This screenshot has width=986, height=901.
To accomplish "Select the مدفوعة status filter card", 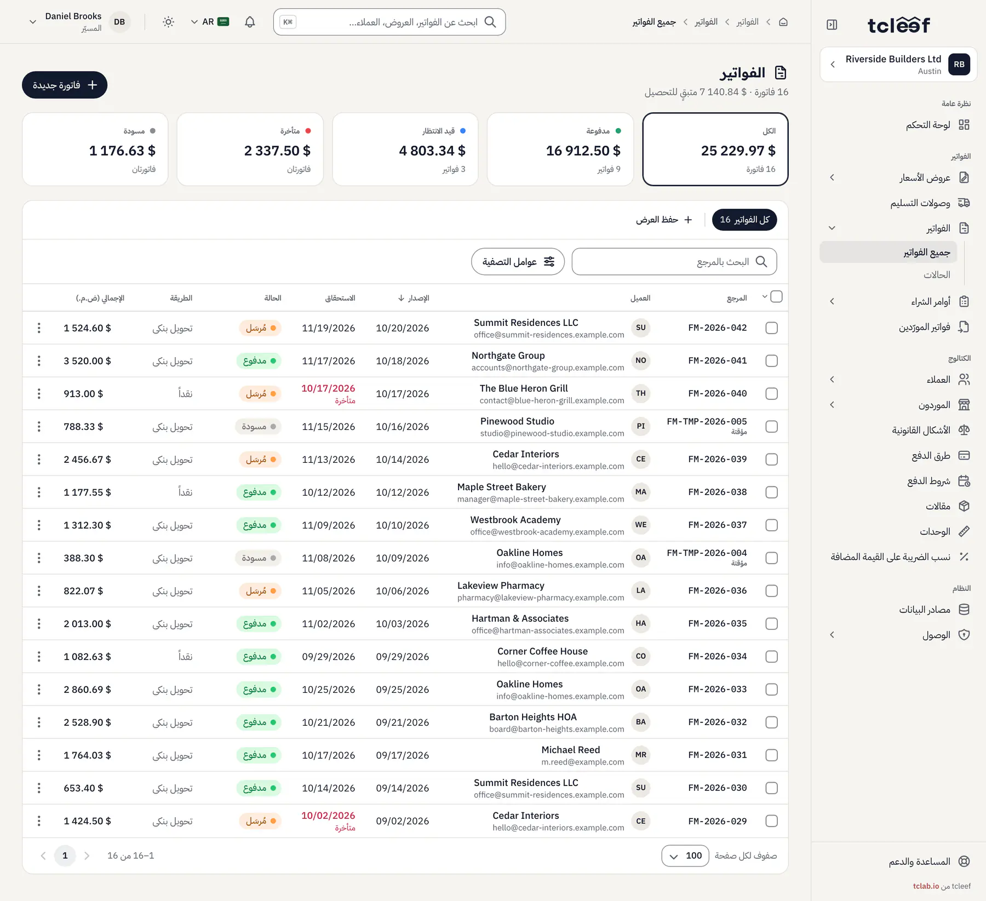I will (x=560, y=149).
